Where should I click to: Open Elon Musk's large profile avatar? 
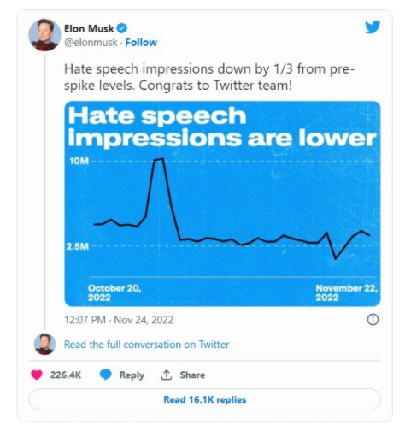pyautogui.click(x=44, y=35)
